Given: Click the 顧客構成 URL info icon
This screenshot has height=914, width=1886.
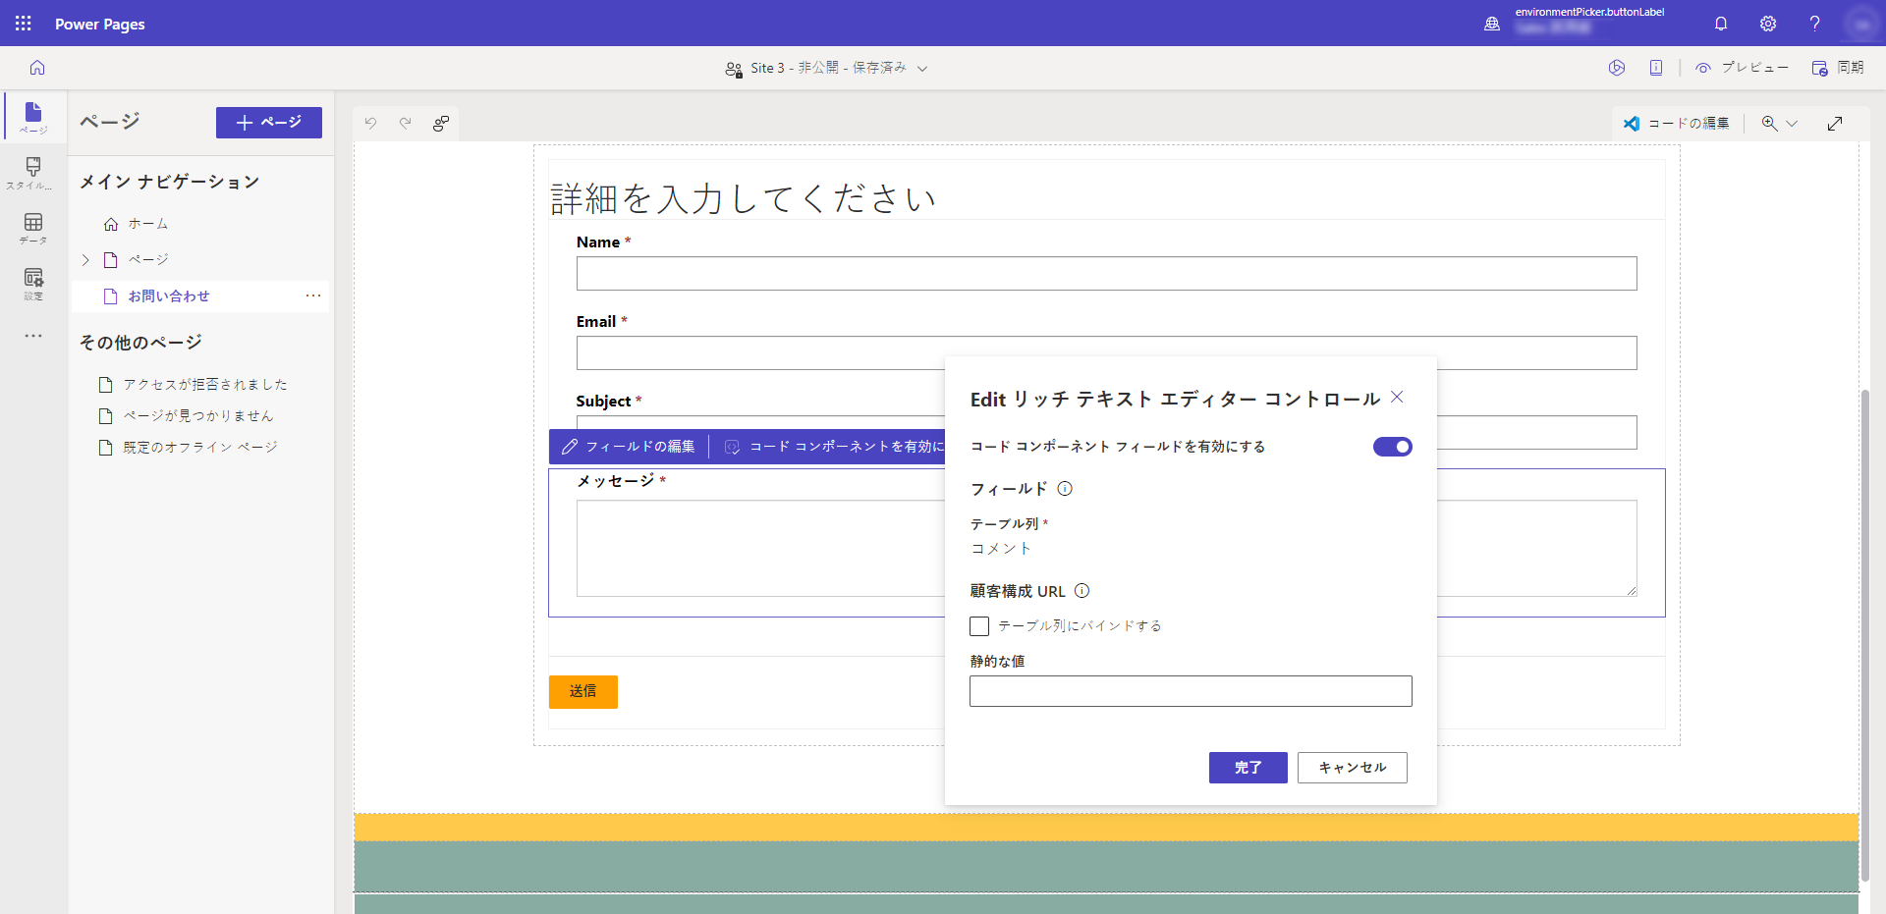Looking at the screenshot, I should tap(1082, 591).
